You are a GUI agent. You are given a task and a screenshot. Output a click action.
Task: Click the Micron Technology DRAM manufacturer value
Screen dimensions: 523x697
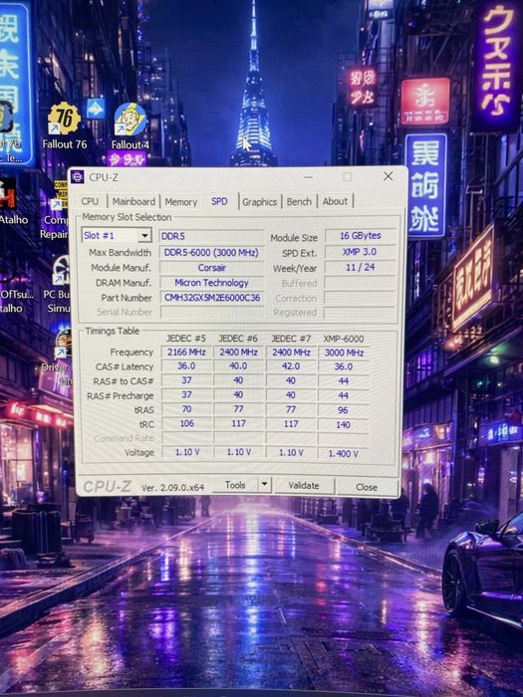[211, 283]
